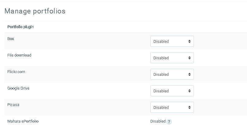Click the Flickr.com plugin label
Screen dimensions: 247x129
16,72
